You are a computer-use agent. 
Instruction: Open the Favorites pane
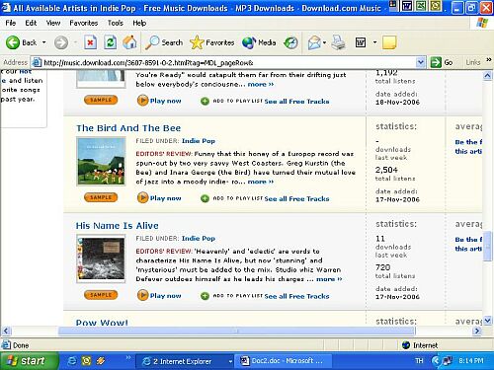point(212,42)
